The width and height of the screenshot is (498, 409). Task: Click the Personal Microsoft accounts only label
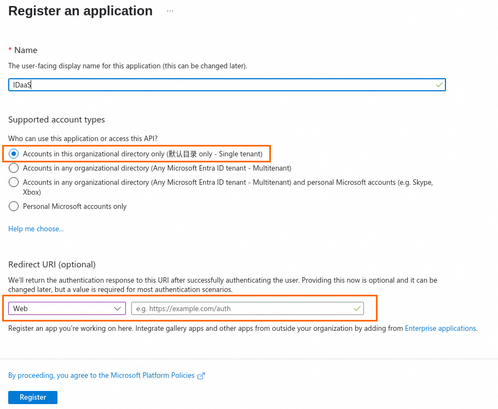[74, 206]
